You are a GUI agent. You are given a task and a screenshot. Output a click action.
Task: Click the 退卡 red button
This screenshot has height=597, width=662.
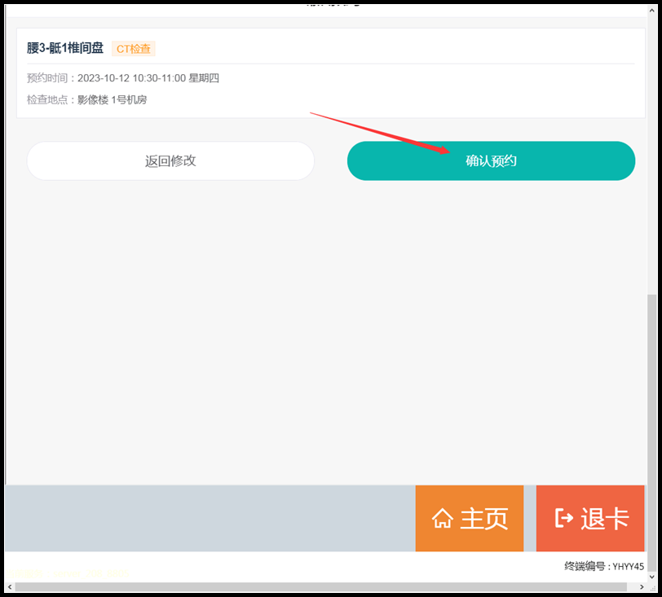point(589,518)
